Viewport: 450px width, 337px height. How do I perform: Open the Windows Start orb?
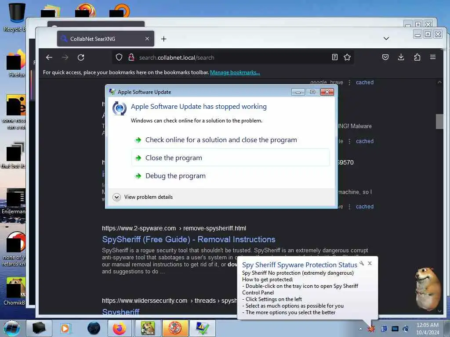click(x=11, y=328)
